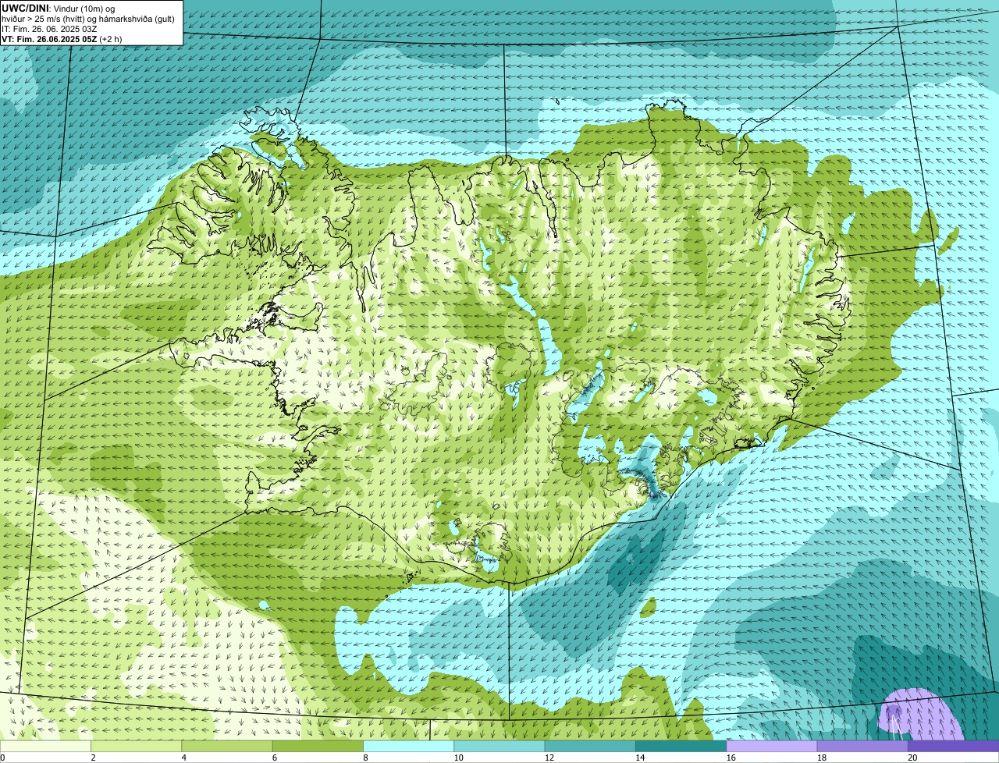
Task: Click the legend scale label "12"
Action: [x=549, y=758]
